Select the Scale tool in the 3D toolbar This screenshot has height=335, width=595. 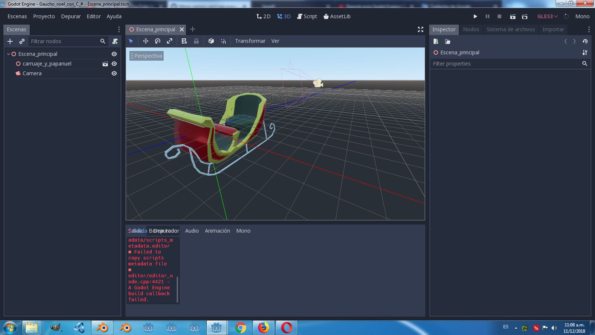(170, 41)
